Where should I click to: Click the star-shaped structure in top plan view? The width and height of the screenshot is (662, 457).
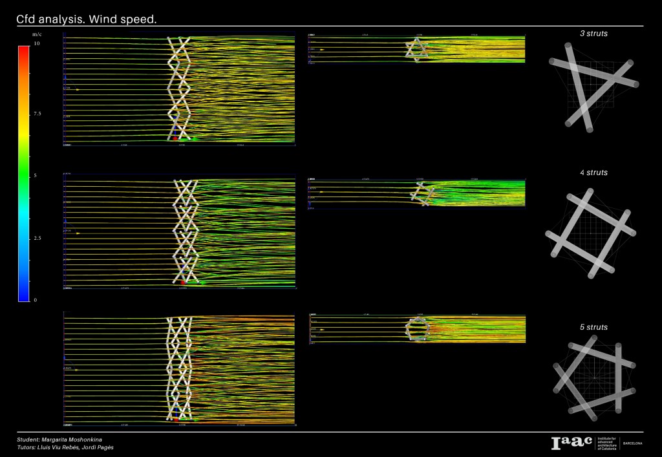point(417,50)
